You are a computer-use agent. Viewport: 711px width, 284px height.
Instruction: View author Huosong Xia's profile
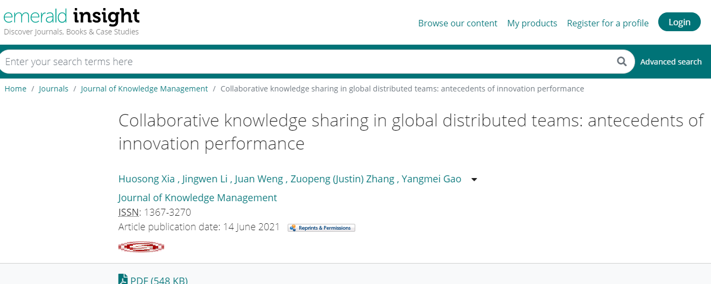(146, 179)
